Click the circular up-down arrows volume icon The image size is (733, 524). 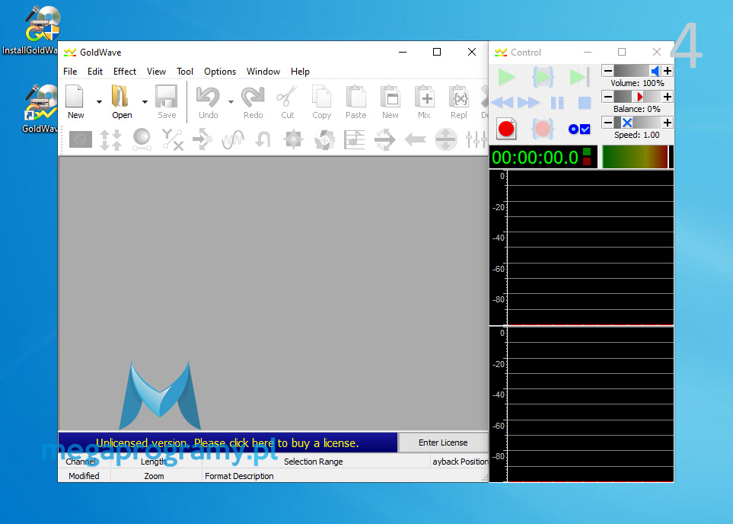445,139
